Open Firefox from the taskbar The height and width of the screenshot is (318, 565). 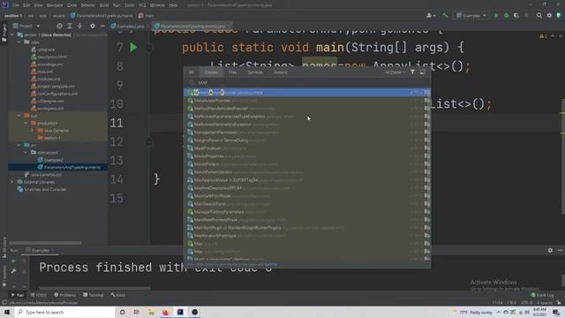pos(165,312)
